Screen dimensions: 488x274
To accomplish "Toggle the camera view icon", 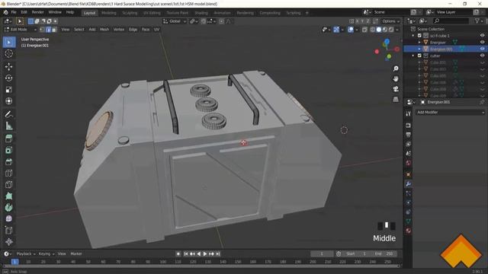I will coord(396,89).
